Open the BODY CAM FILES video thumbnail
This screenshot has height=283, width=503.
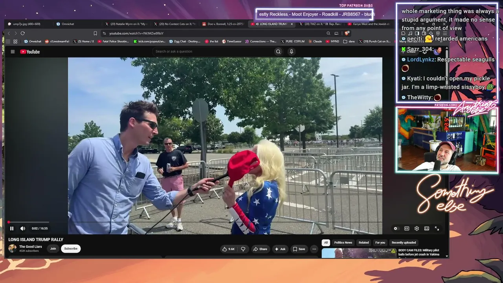coord(359,253)
